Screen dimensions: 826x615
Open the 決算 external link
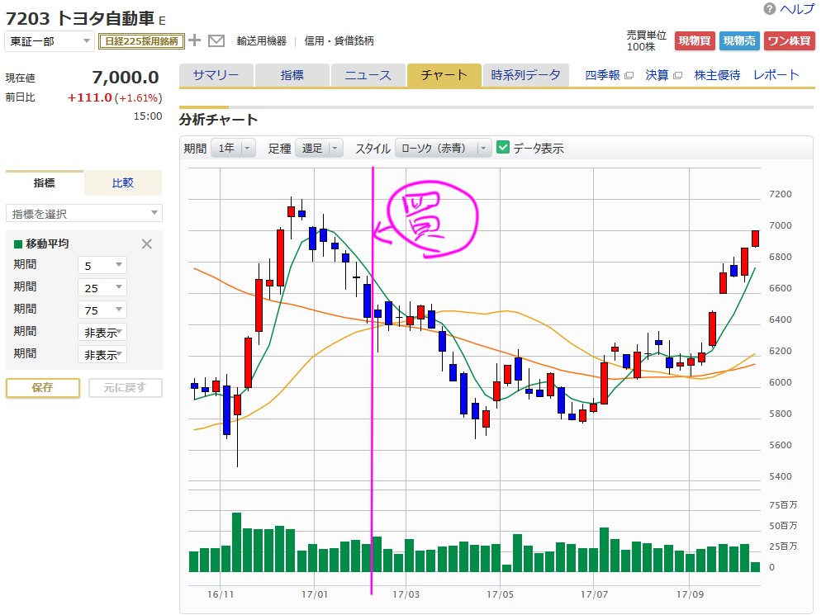(x=663, y=75)
